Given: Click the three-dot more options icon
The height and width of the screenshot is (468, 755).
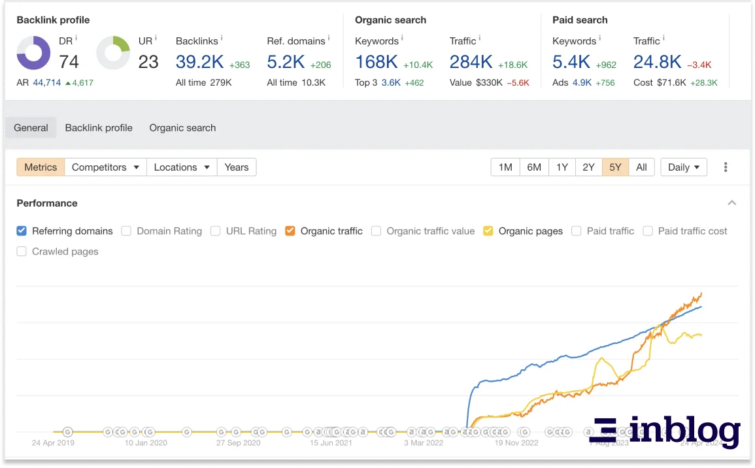Looking at the screenshot, I should pyautogui.click(x=726, y=167).
